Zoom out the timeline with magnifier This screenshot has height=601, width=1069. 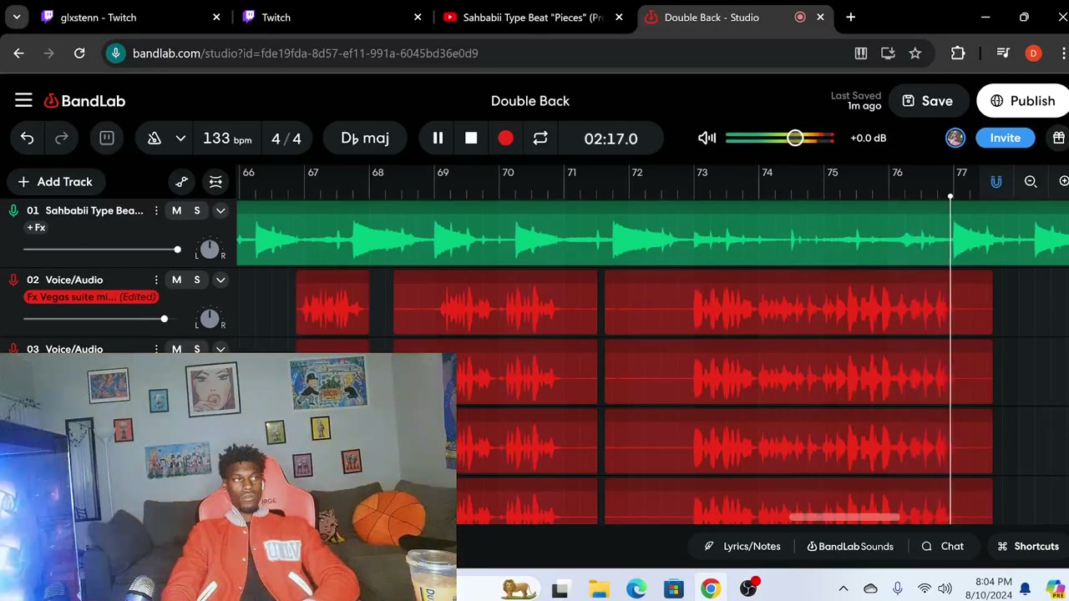point(1031,182)
